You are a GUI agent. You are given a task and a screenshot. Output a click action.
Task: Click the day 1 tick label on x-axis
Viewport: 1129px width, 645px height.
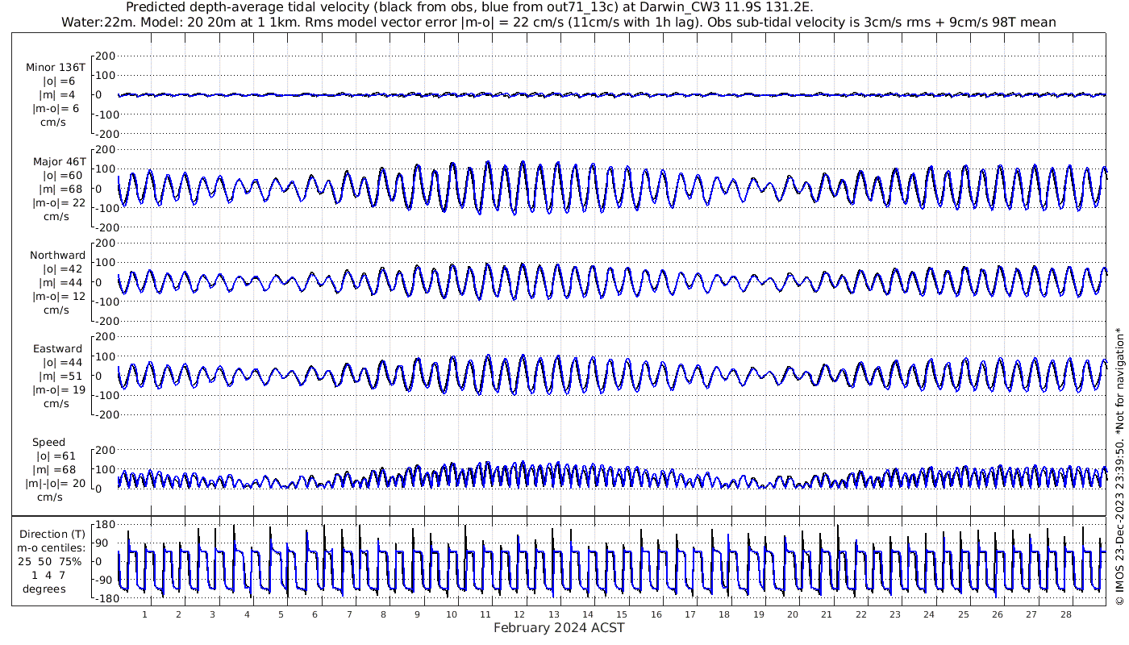[144, 614]
